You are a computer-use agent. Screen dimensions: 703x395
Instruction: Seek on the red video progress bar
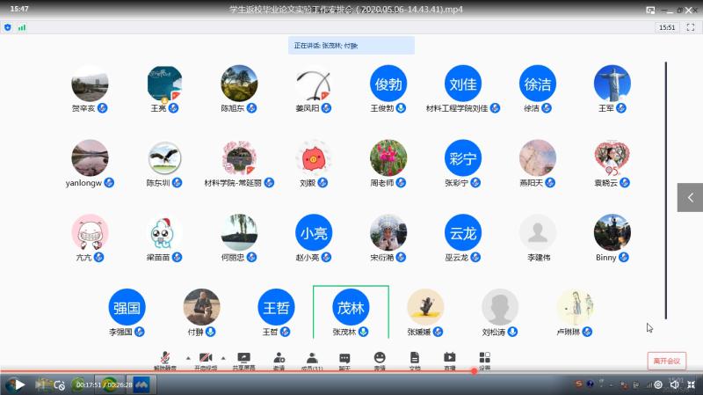click(x=264, y=371)
